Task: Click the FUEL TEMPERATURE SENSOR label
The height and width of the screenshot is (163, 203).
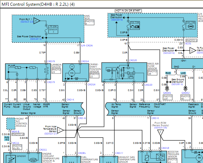Action: point(89,160)
